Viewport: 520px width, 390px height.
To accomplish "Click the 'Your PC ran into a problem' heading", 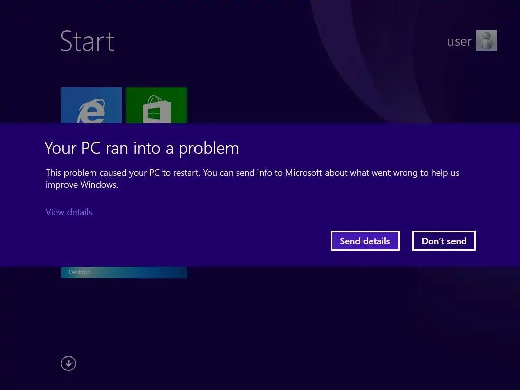I will coord(142,148).
